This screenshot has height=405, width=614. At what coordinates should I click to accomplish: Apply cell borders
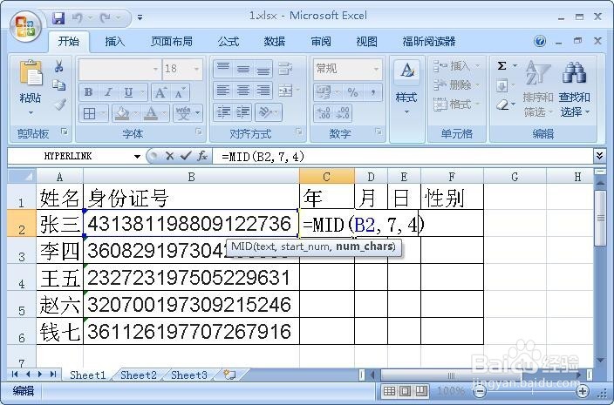point(89,114)
